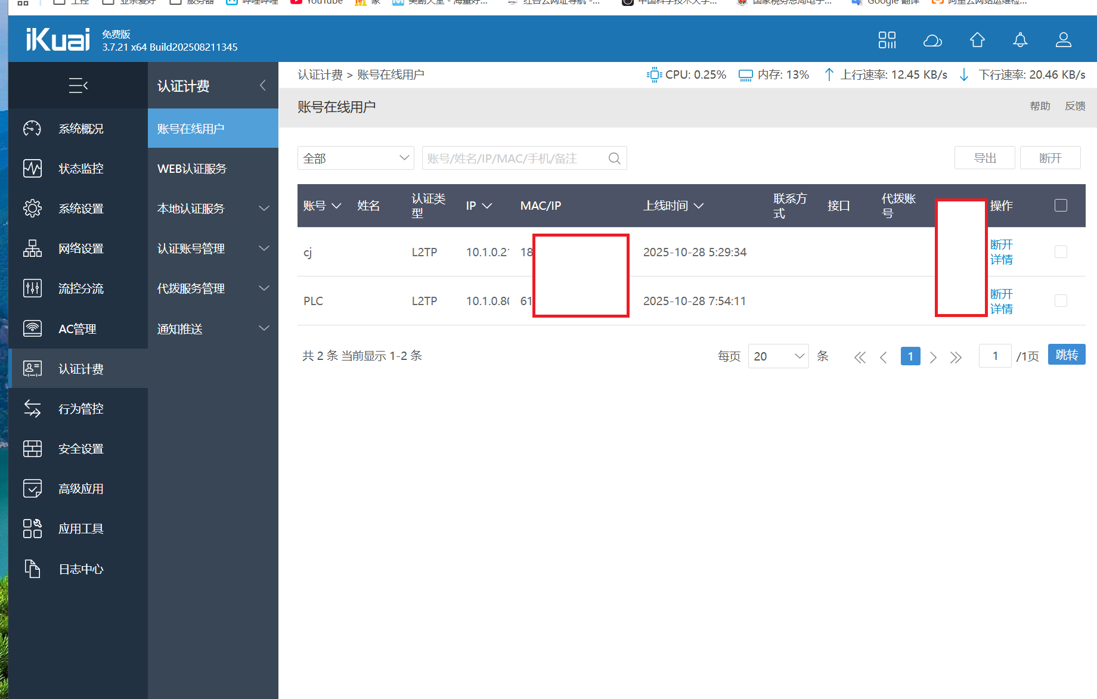Go to last page double-arrow icon
The image size is (1097, 699).
pyautogui.click(x=956, y=357)
